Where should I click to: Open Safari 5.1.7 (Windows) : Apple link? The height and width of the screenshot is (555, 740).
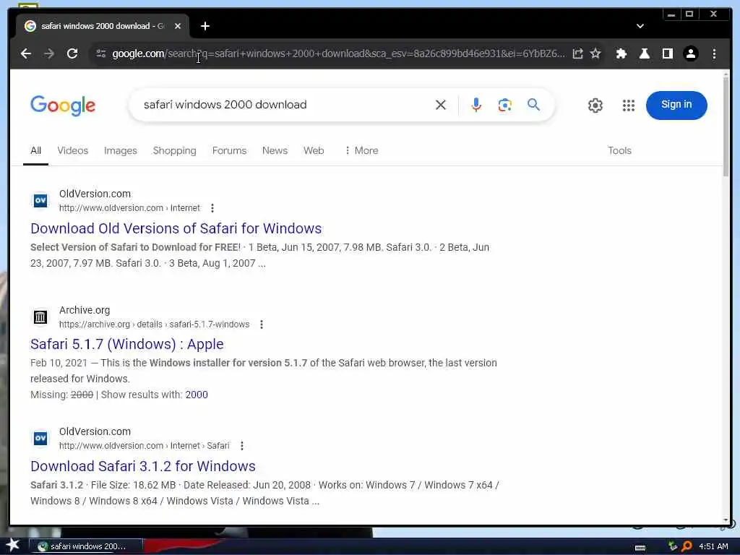pyautogui.click(x=127, y=344)
